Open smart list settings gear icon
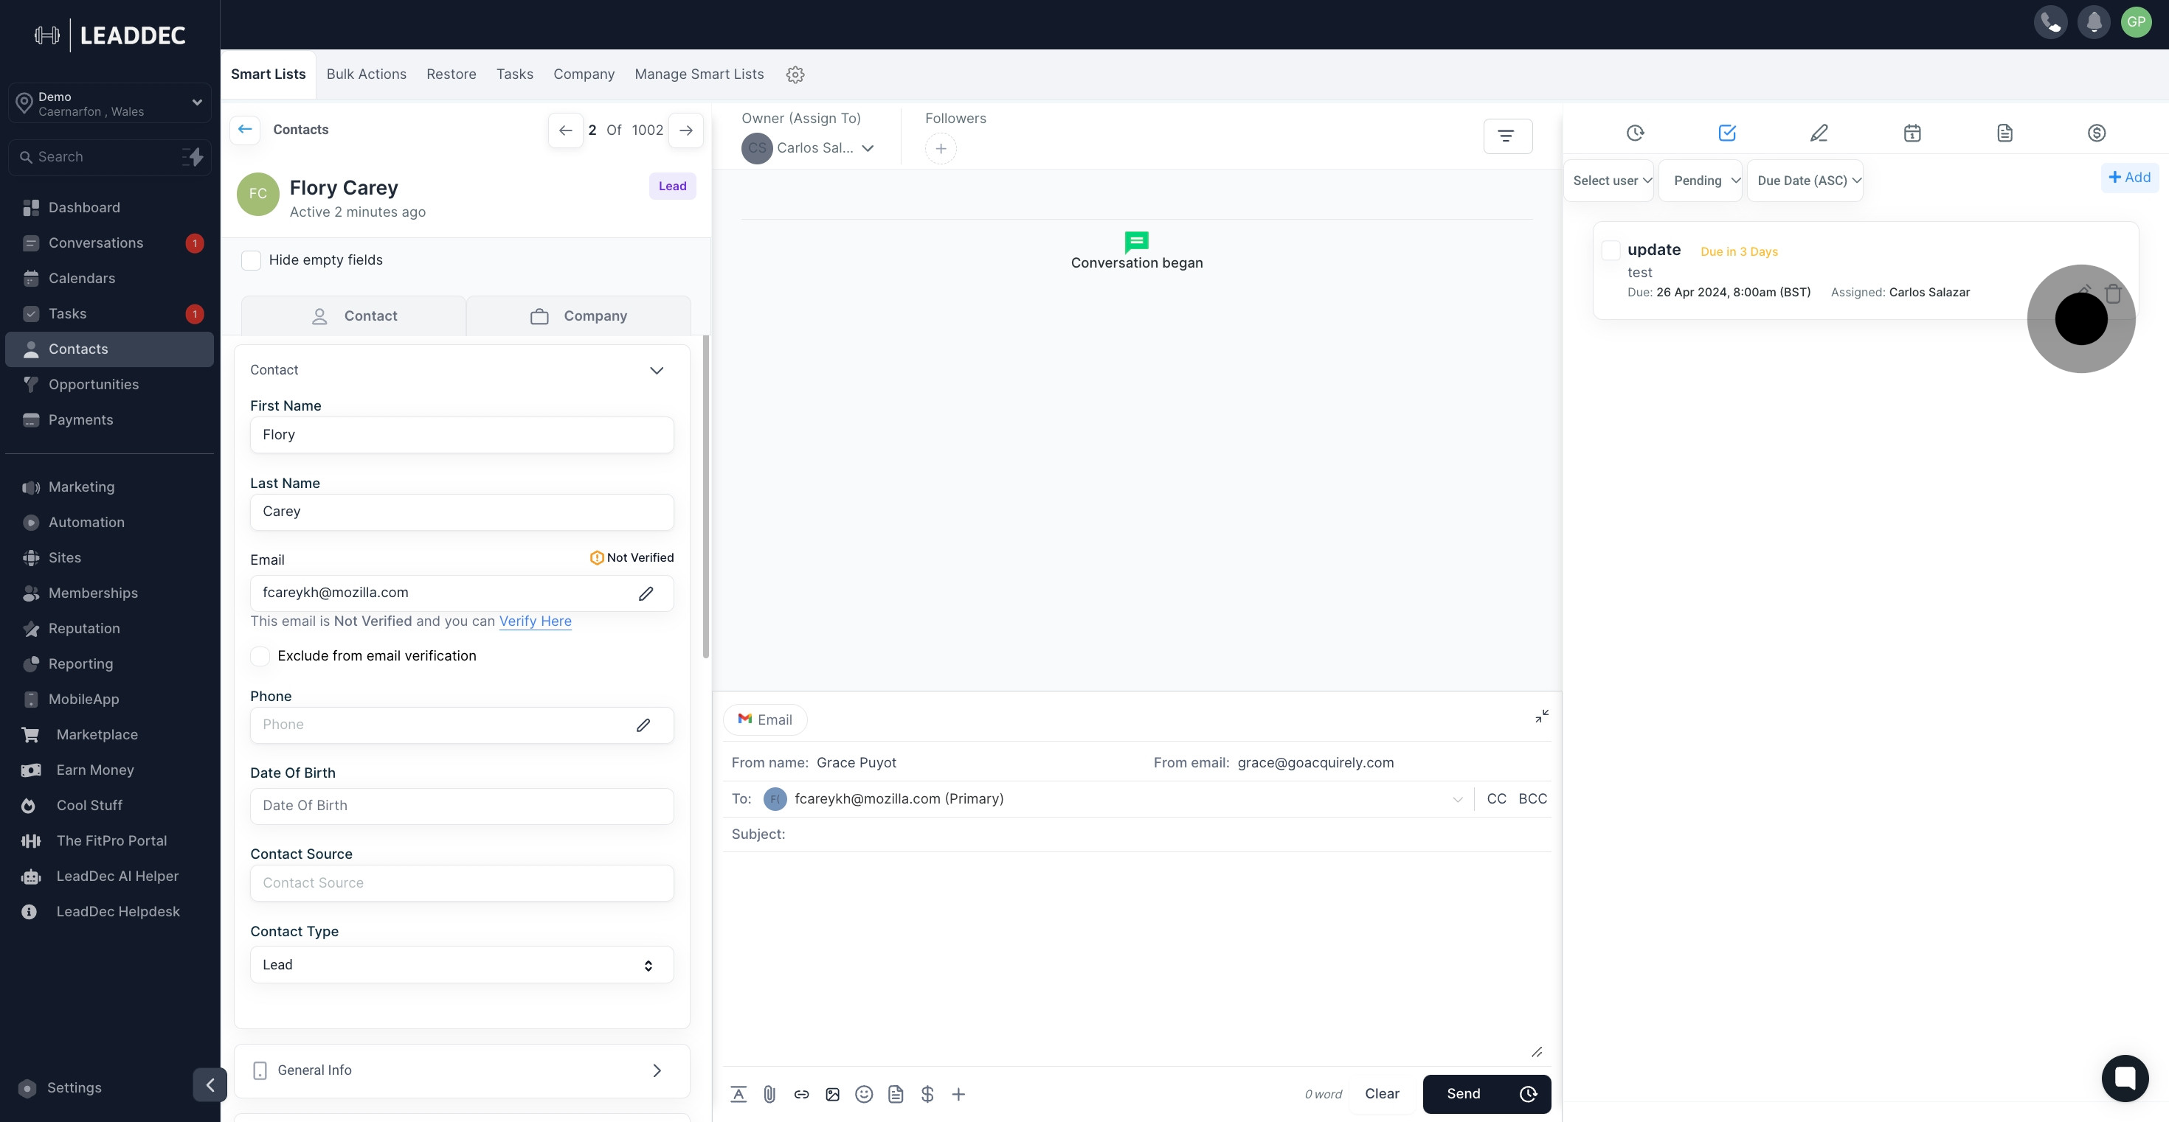The image size is (2169, 1122). tap(795, 74)
